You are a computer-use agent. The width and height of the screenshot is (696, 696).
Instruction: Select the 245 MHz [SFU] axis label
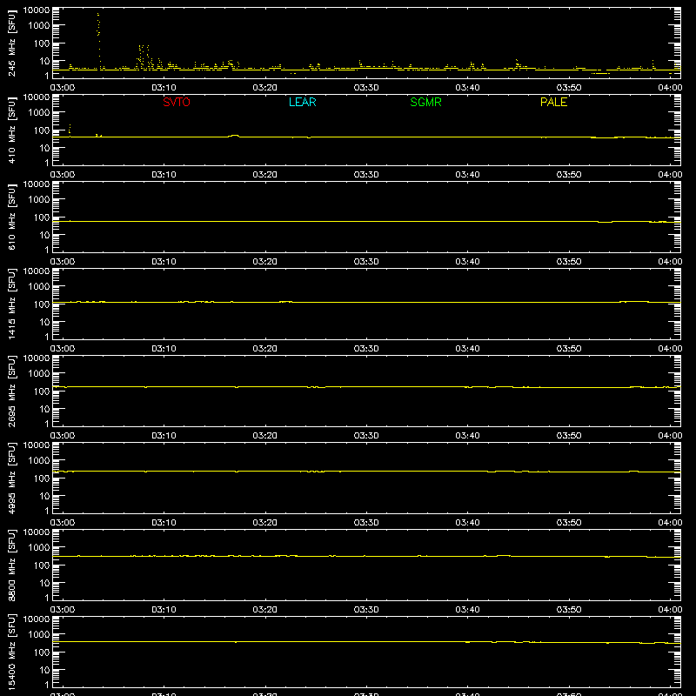[11, 43]
